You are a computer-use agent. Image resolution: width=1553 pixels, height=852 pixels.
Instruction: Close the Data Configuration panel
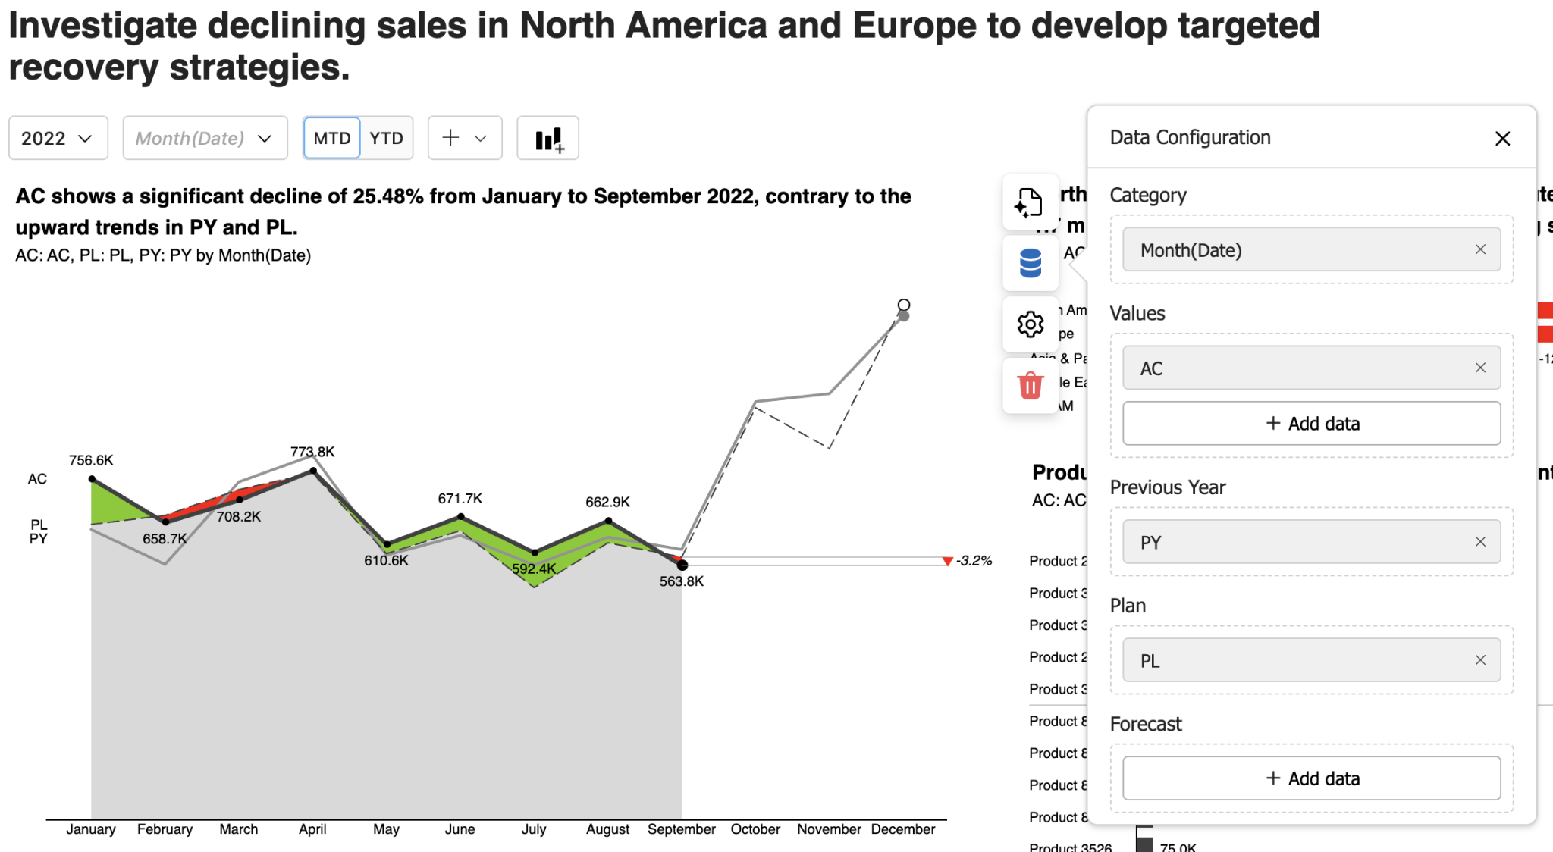tap(1502, 139)
